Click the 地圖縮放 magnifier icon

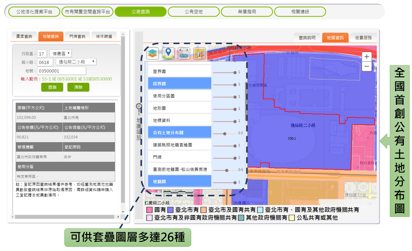pos(139,106)
